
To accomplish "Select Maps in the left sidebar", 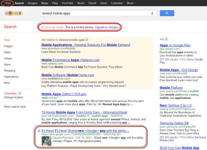I will coord(7,52).
